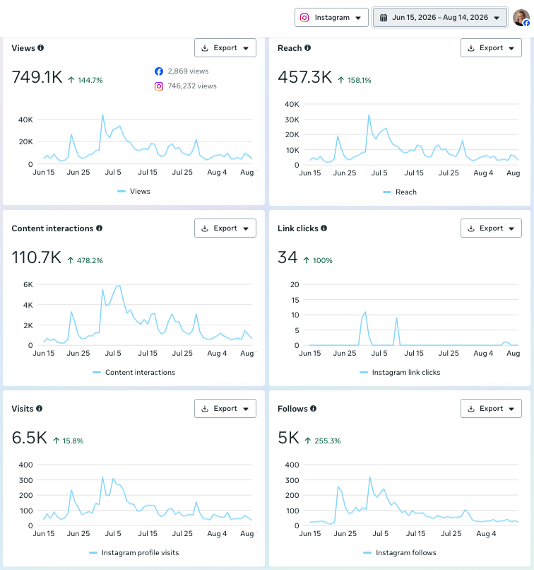
Task: Toggle the Instagram profile visits legend
Action: [133, 552]
